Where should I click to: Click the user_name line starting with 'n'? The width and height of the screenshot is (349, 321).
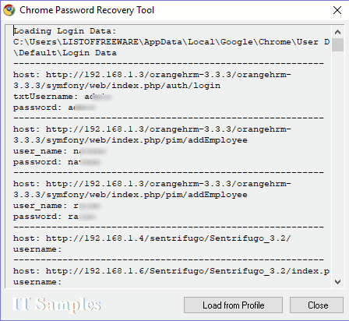tap(60, 151)
